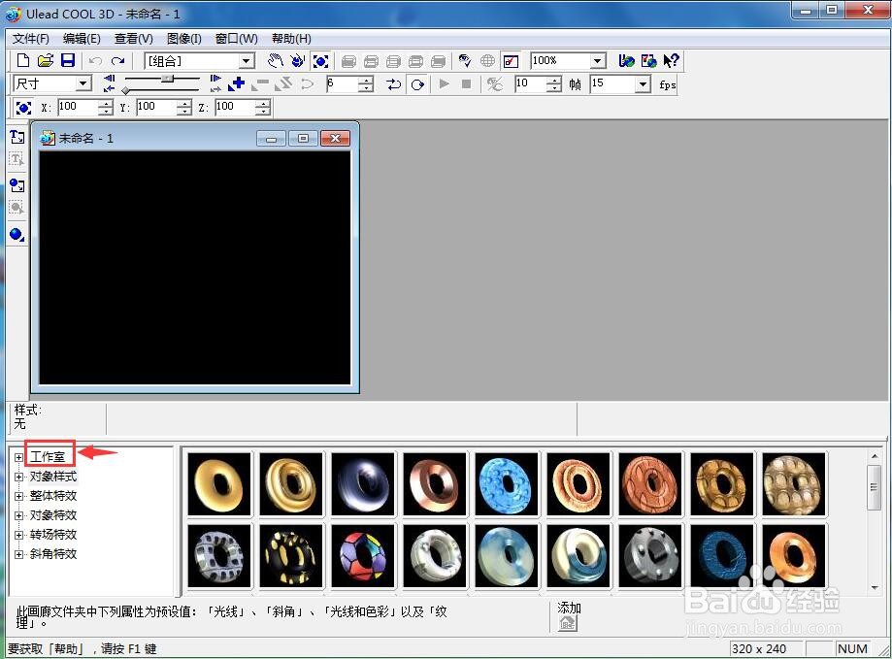Stop the animation playback
The width and height of the screenshot is (892, 659).
tap(467, 84)
